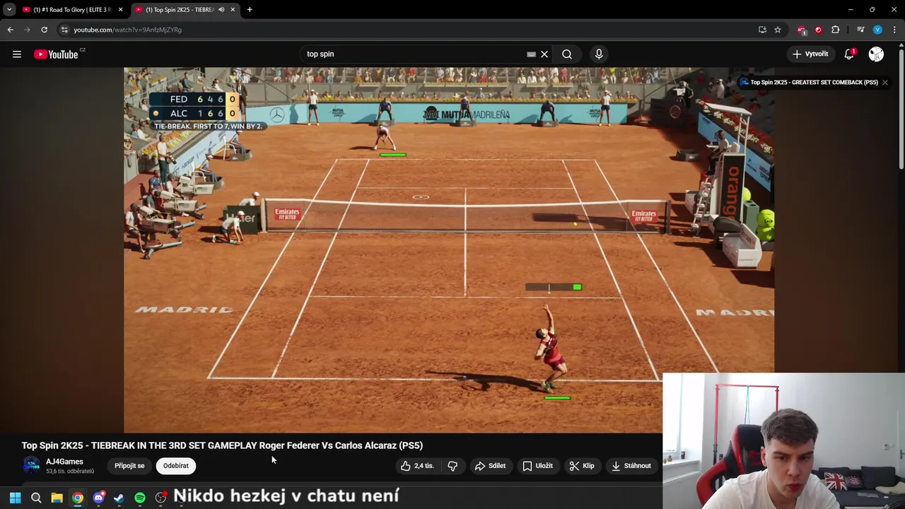905x509 pixels.
Task: Bookmark this page with star
Action: coord(778,30)
